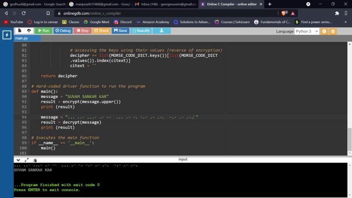The image size is (352, 198).
Task: Start the Debug session
Action: (63, 31)
